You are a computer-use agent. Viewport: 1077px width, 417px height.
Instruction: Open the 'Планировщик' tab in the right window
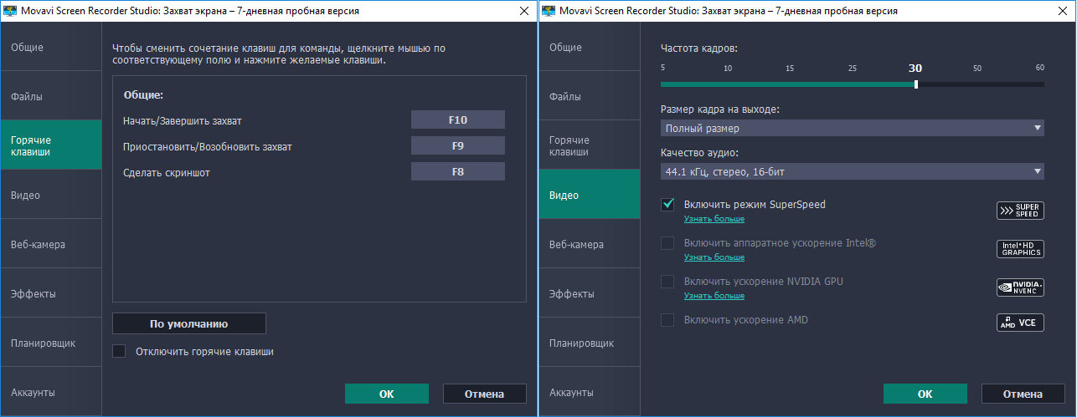(590, 343)
